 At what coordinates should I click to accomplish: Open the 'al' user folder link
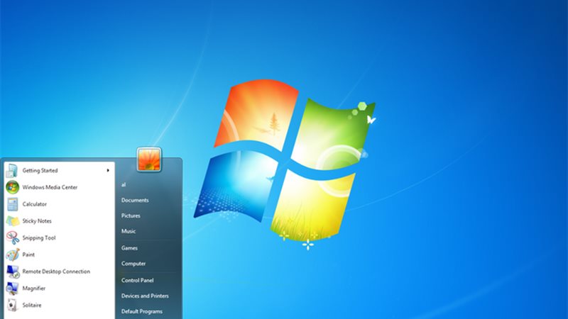(x=124, y=185)
